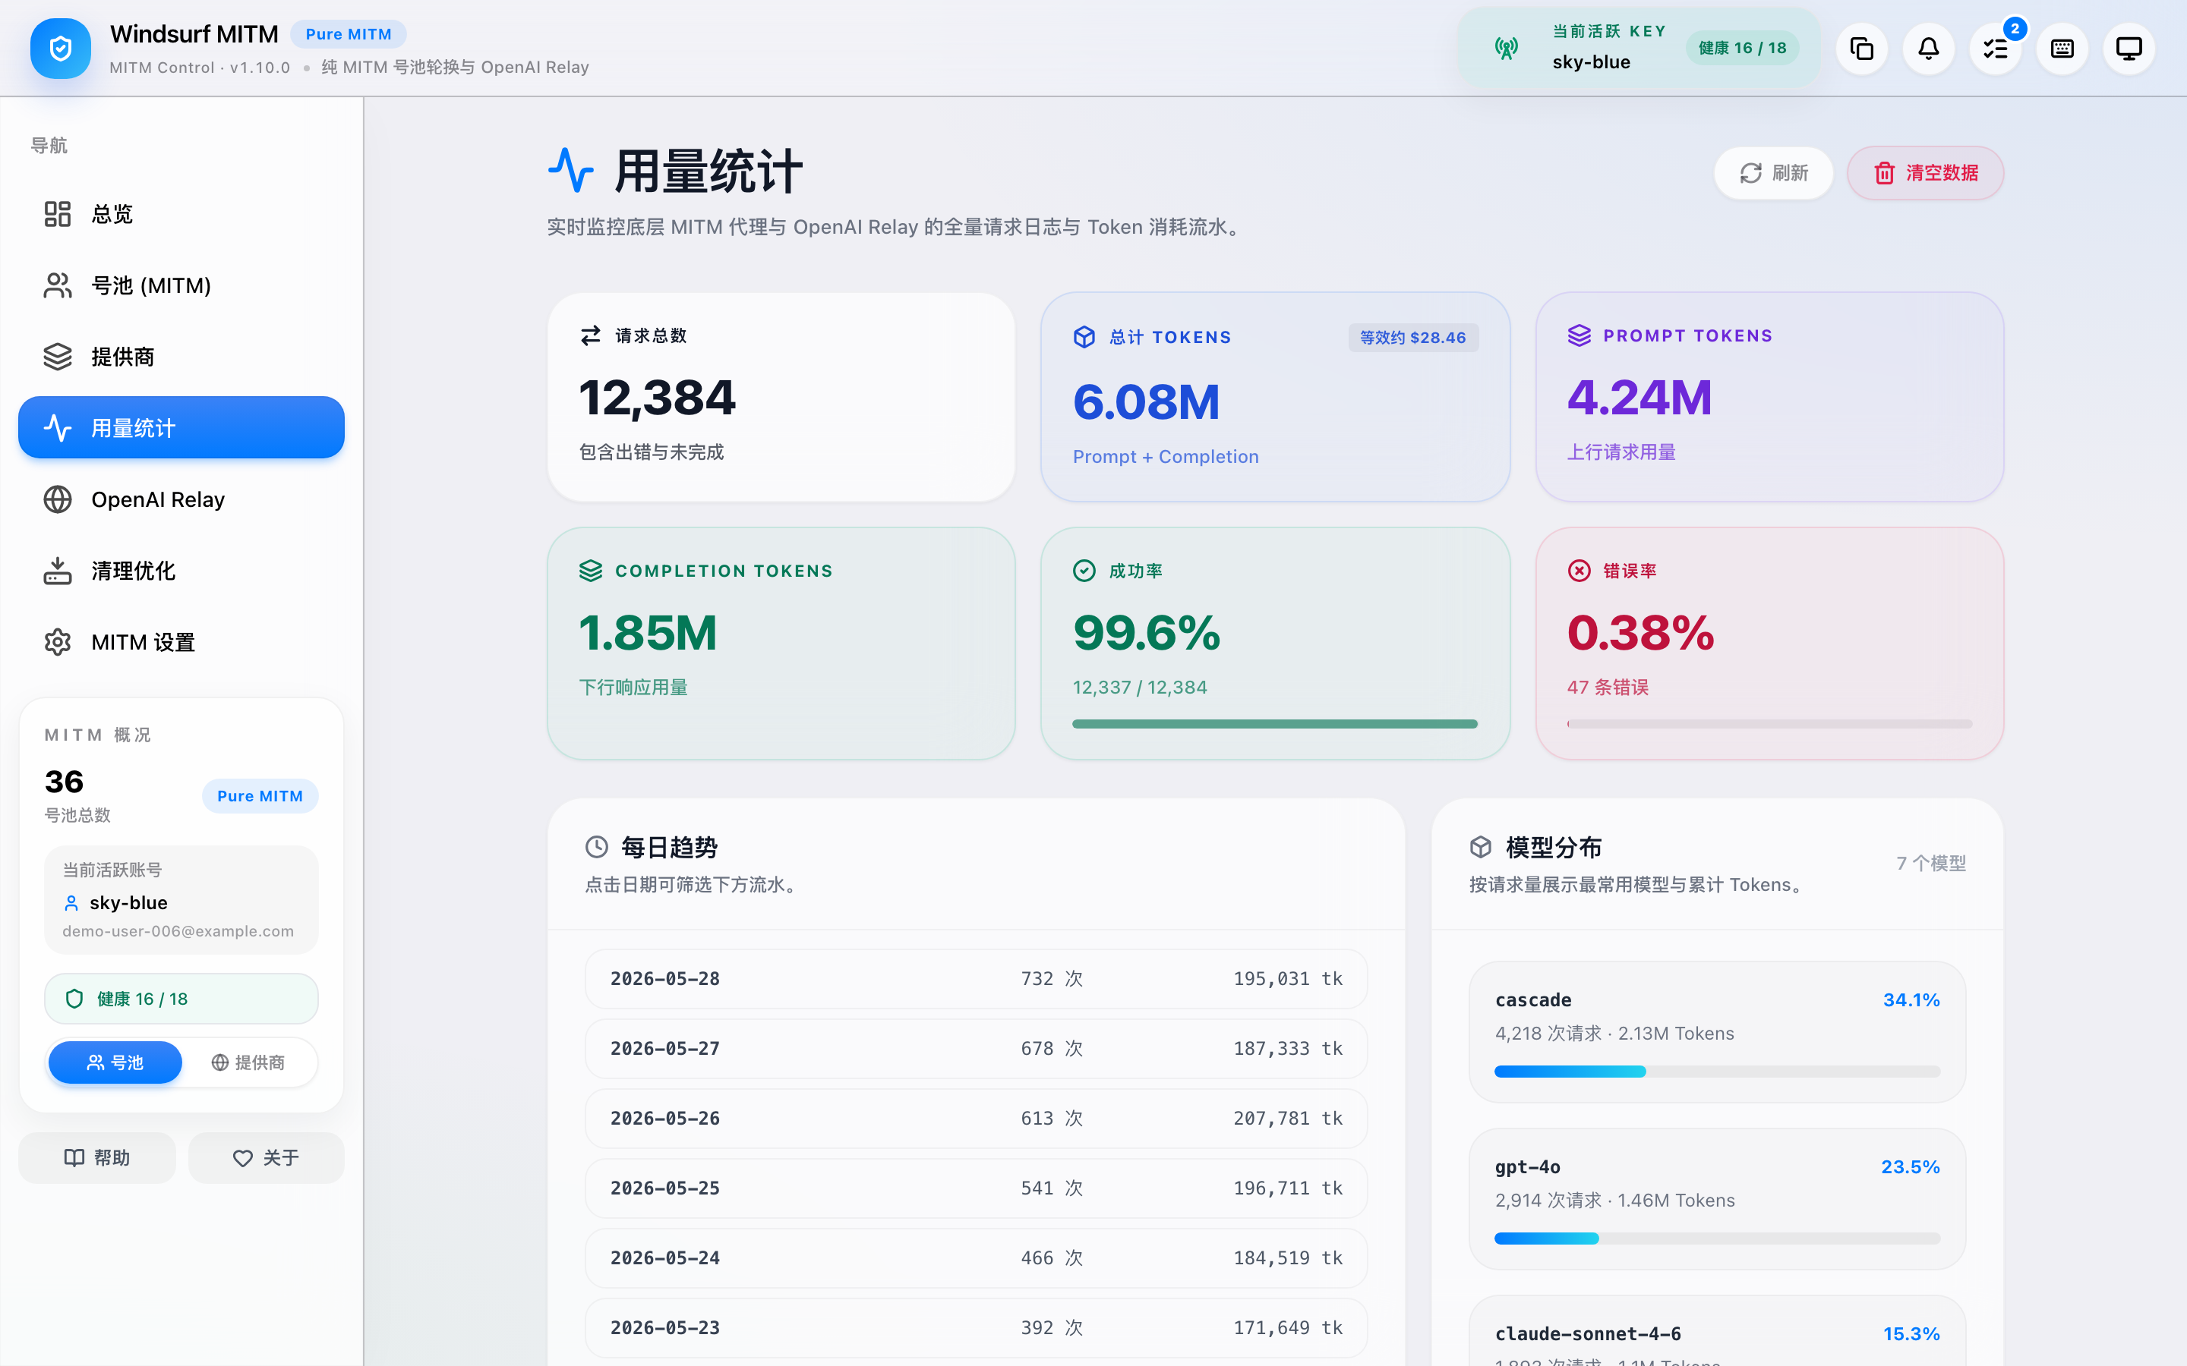The width and height of the screenshot is (2187, 1366).
Task: Click the 4.24M prompt tokens value
Action: pyautogui.click(x=1639, y=398)
